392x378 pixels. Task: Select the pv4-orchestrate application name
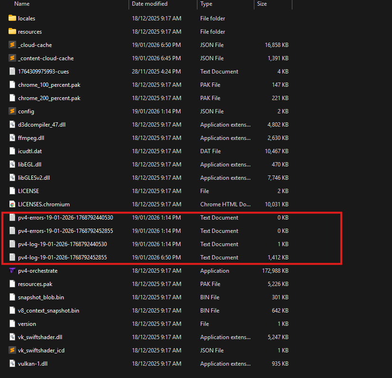(38, 270)
